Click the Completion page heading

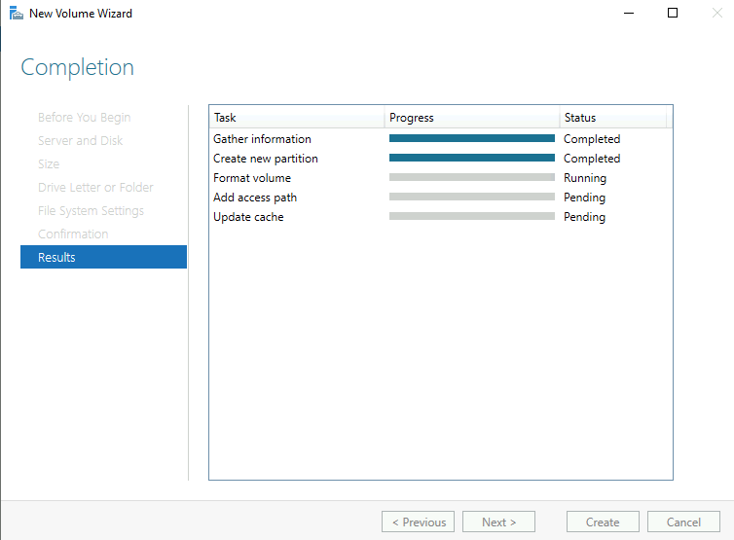(78, 67)
